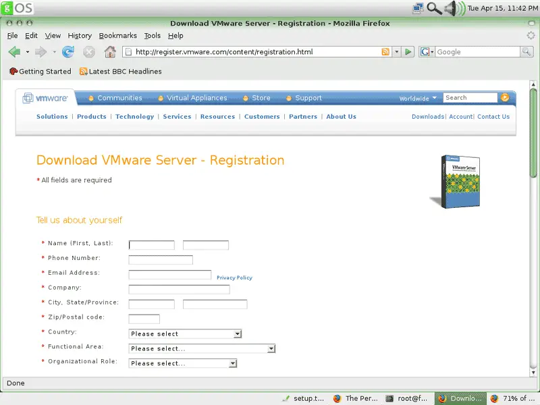Open the Functional Area dropdown
The height and width of the screenshot is (405, 540).
click(x=202, y=348)
